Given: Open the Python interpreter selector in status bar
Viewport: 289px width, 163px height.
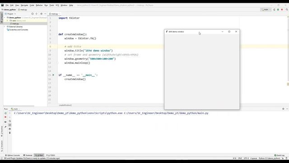Looking at the screenshot, I should pos(269,158).
